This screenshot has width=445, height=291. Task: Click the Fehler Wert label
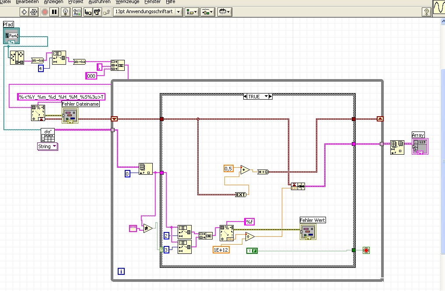(312, 220)
